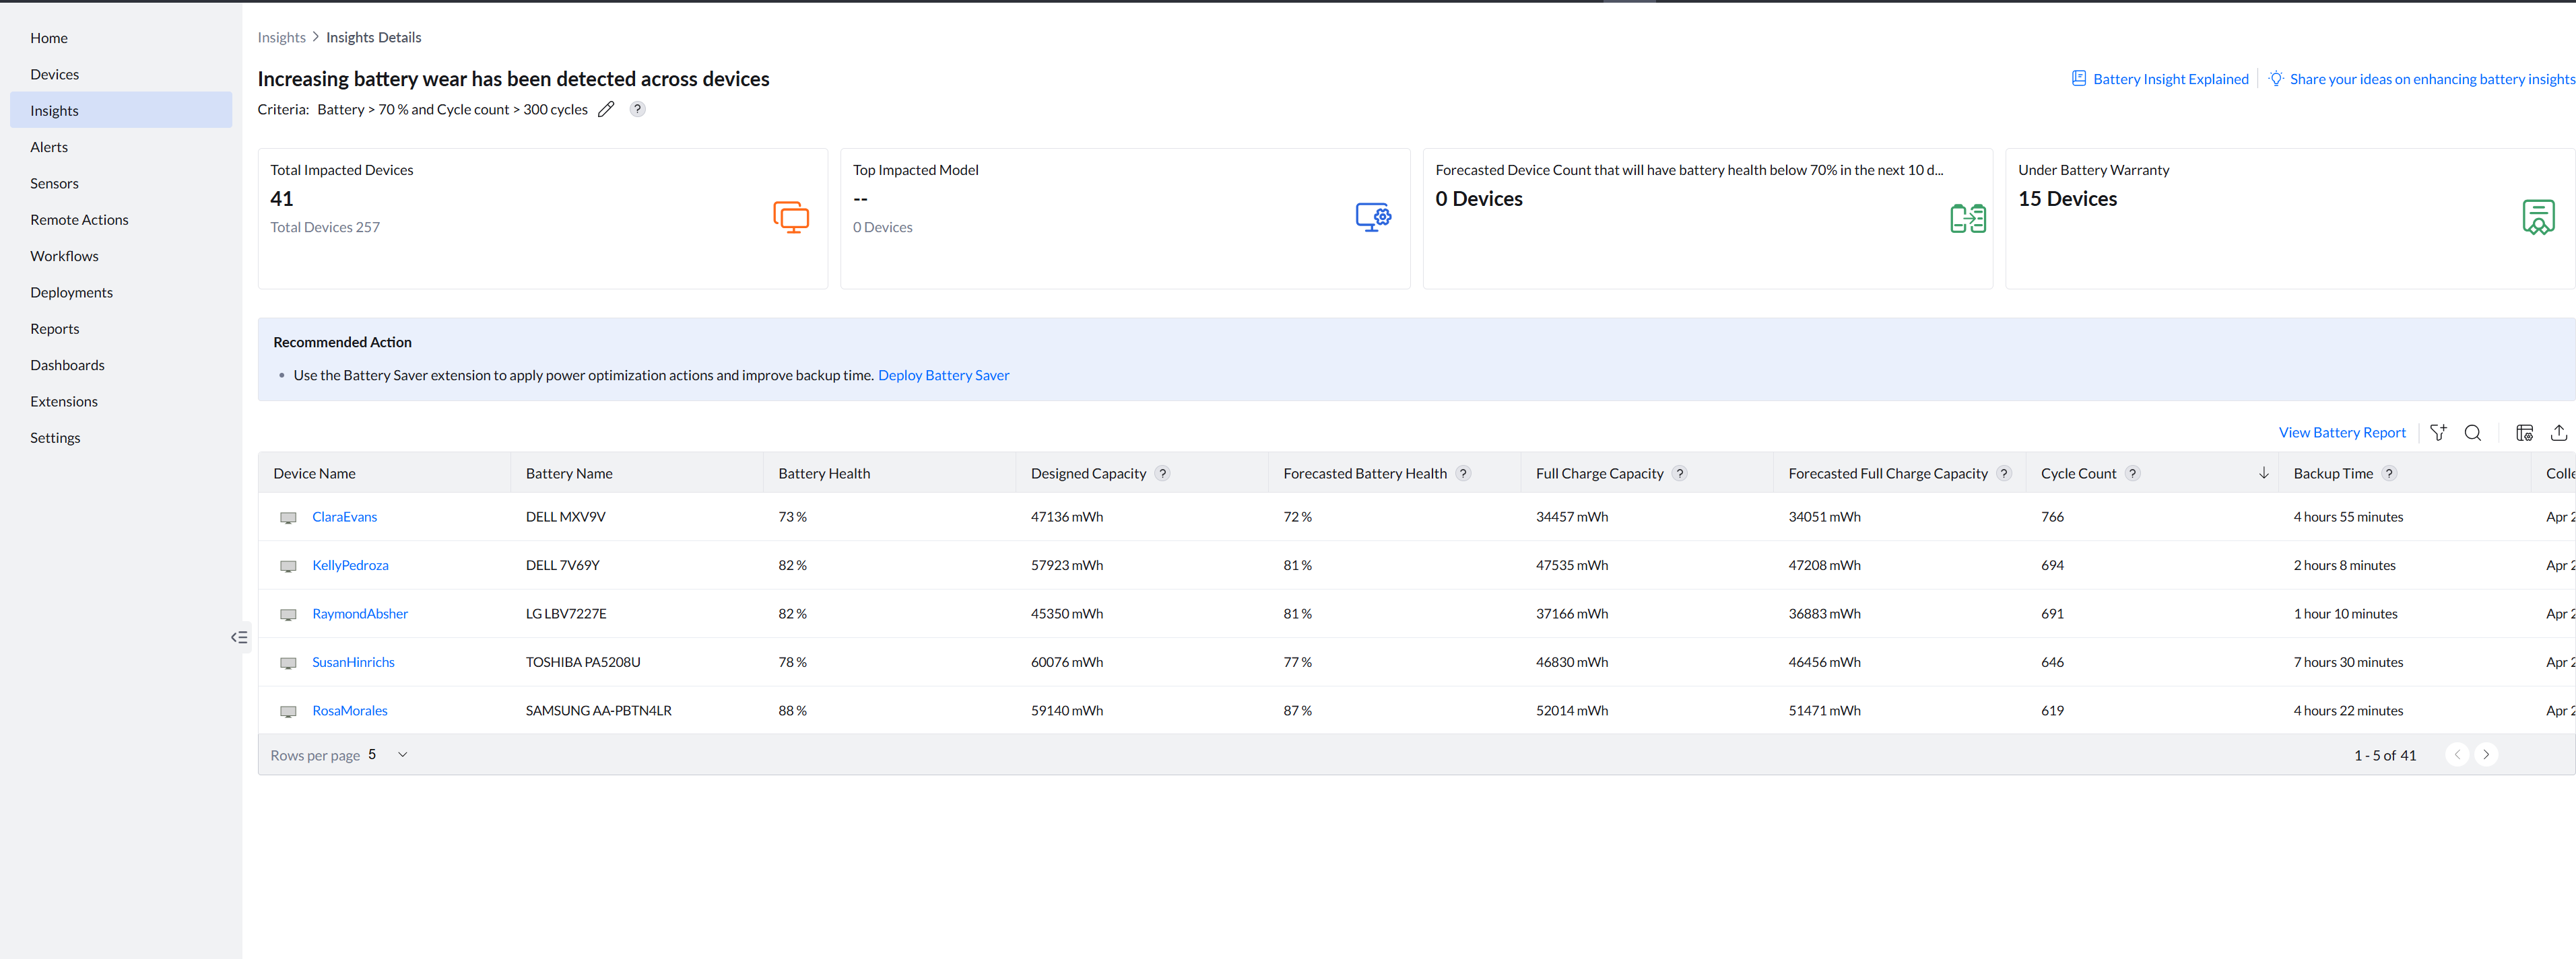Click the Forecasted Battery Health help icon
Image resolution: width=2576 pixels, height=959 pixels.
[x=1463, y=474]
